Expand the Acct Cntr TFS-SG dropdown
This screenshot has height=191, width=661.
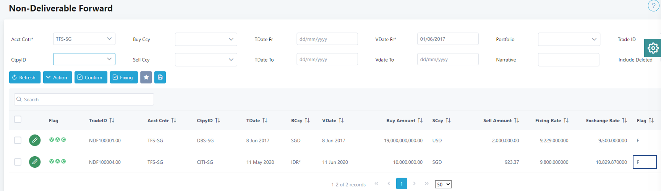(84, 39)
